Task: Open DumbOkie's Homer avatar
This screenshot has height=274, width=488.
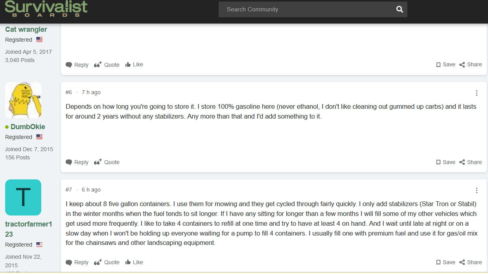Action: coord(23,100)
